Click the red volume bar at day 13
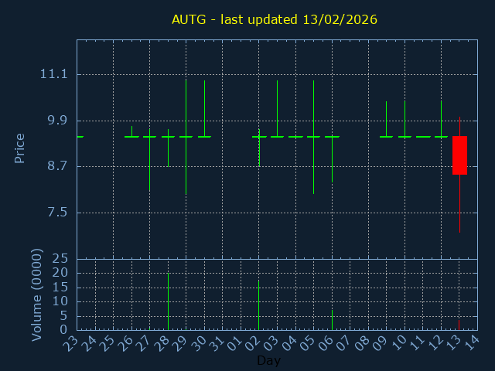The width and height of the screenshot is (495, 371). pyautogui.click(x=459, y=325)
